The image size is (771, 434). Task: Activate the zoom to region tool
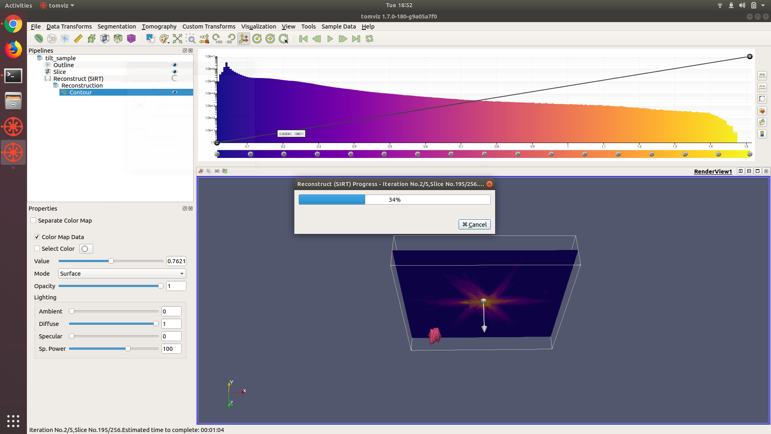point(191,39)
